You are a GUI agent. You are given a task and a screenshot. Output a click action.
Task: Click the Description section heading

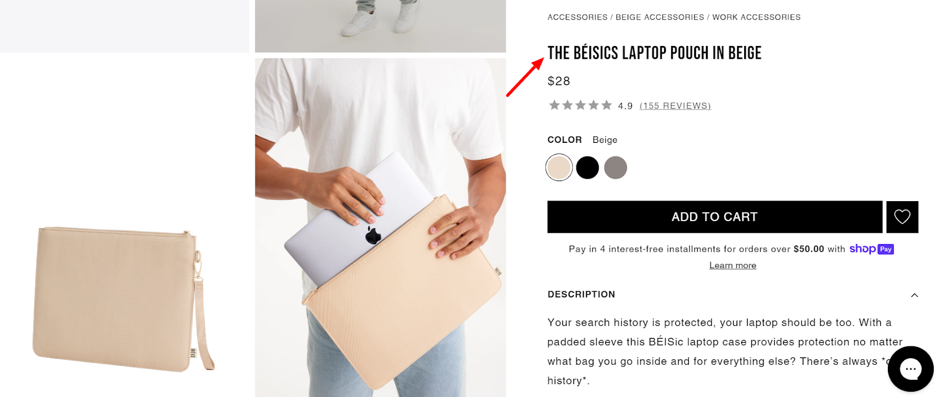coord(581,294)
